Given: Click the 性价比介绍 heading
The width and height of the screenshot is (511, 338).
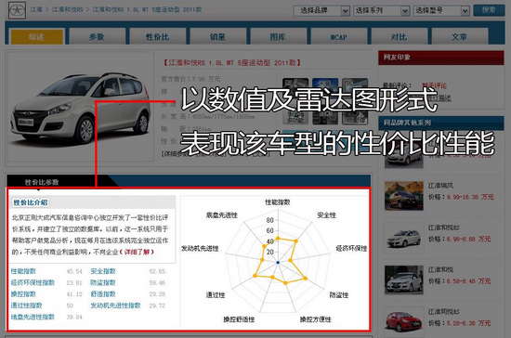Looking at the screenshot, I should (x=31, y=202).
